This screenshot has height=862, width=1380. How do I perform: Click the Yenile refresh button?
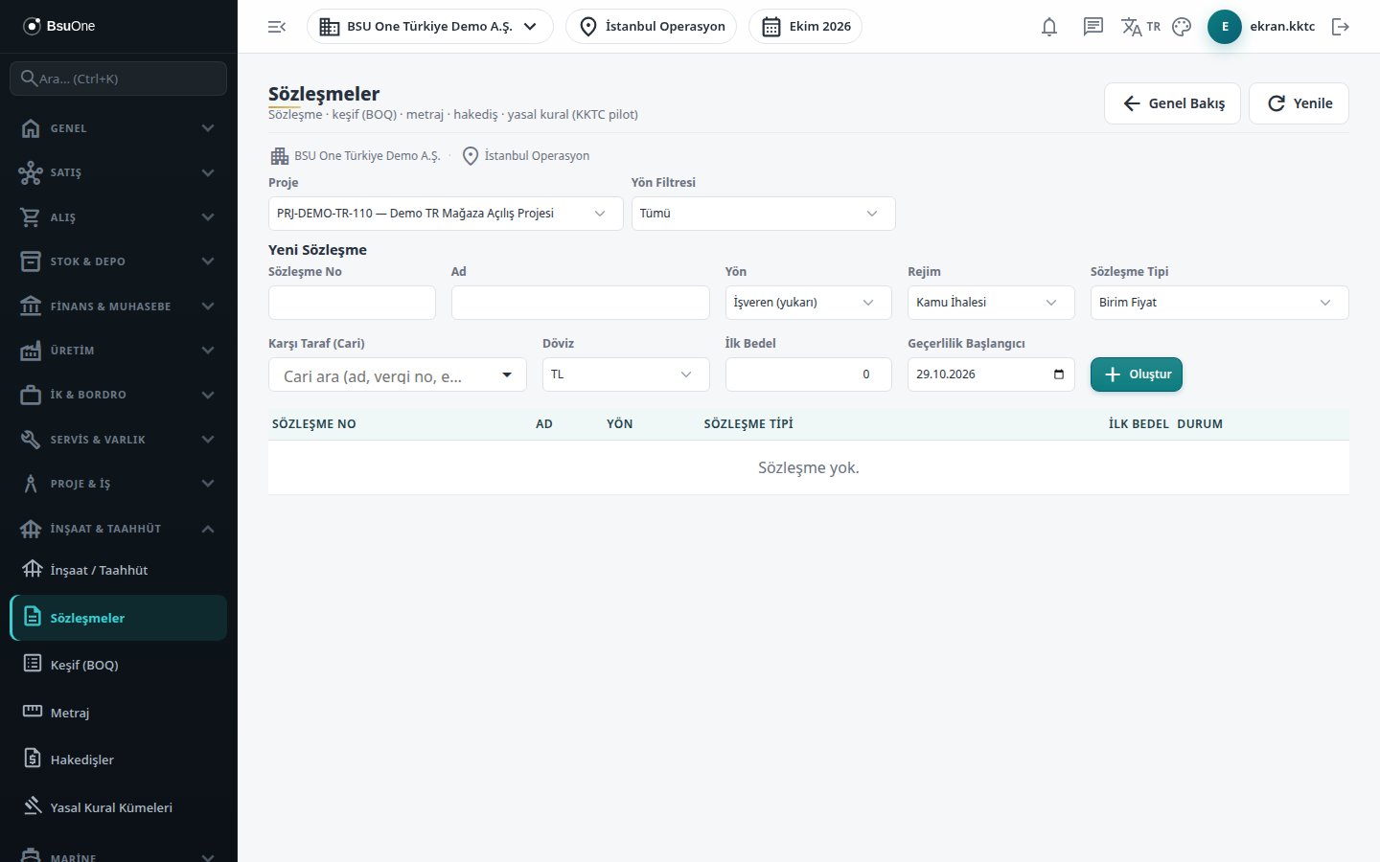[1299, 103]
